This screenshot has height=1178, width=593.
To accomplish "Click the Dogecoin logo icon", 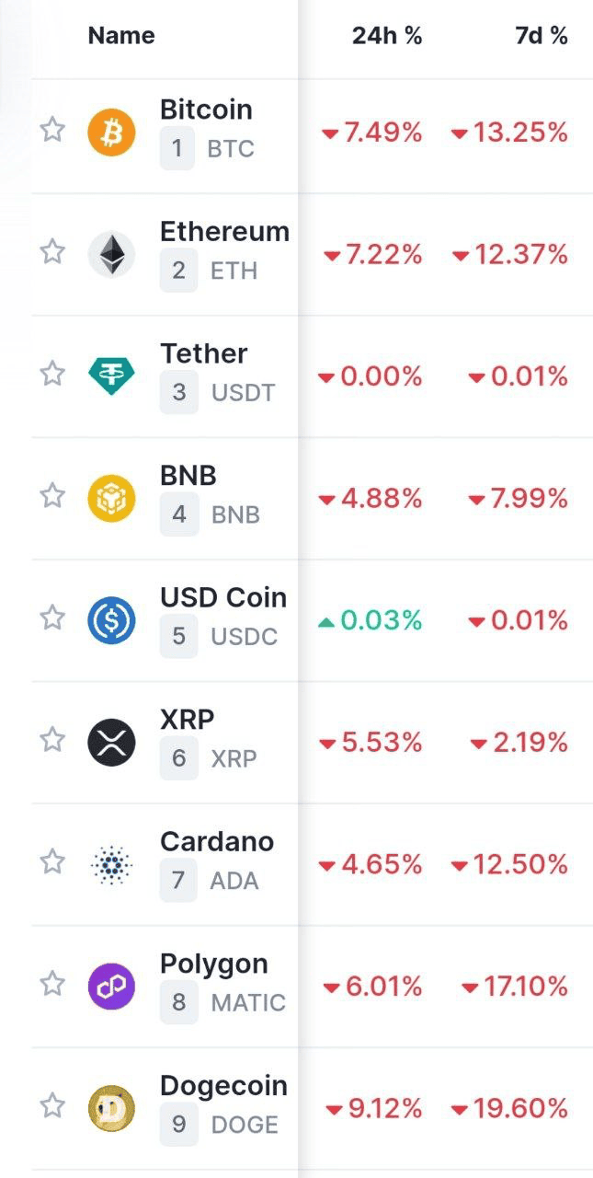I will pyautogui.click(x=111, y=1108).
